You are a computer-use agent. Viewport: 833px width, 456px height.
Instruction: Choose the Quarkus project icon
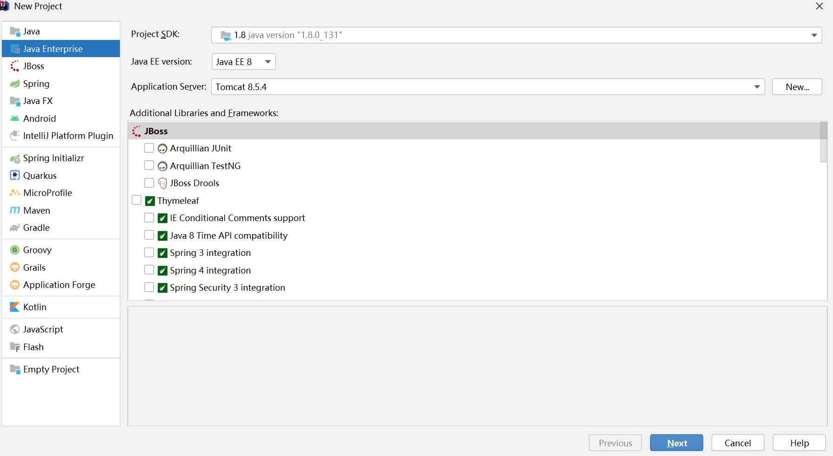pyautogui.click(x=15, y=176)
